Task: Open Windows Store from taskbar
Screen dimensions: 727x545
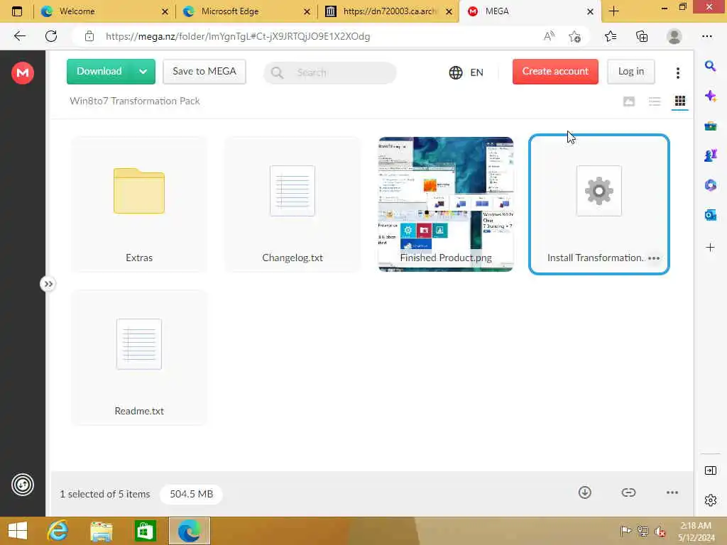Action: tap(145, 531)
